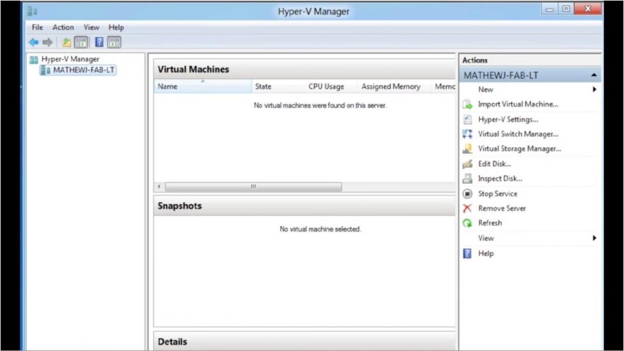
Task: Click the blue Help toolbar icon
Action: coord(99,42)
